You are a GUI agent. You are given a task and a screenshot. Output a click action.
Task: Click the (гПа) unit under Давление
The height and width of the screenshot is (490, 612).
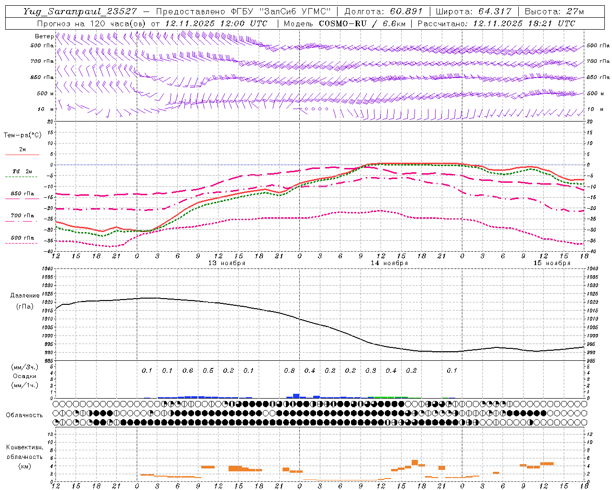(x=25, y=306)
